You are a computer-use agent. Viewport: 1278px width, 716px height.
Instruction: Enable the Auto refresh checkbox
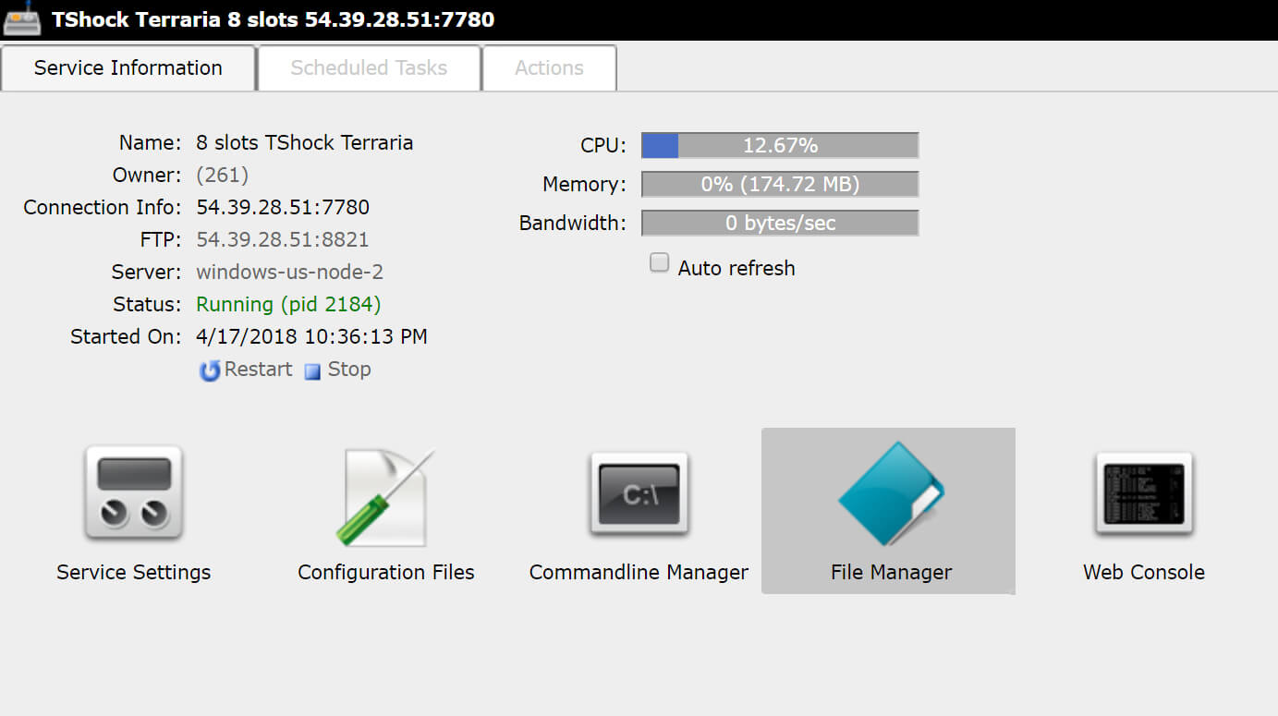pyautogui.click(x=659, y=263)
